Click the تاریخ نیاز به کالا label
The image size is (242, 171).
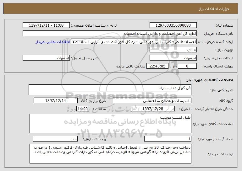pyautogui.click(x=93, y=101)
